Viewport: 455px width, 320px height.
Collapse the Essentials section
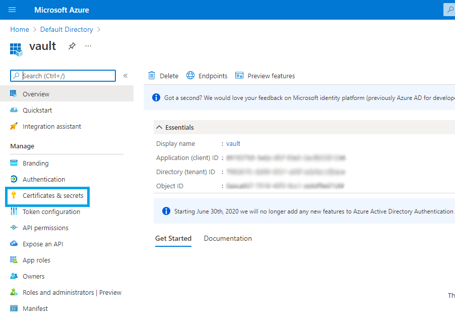pos(159,127)
